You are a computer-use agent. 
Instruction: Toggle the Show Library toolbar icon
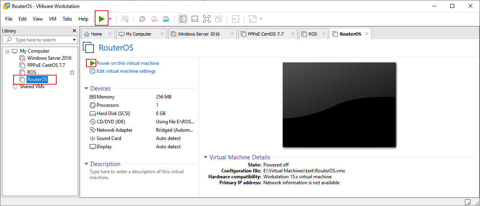pyautogui.click(x=183, y=19)
